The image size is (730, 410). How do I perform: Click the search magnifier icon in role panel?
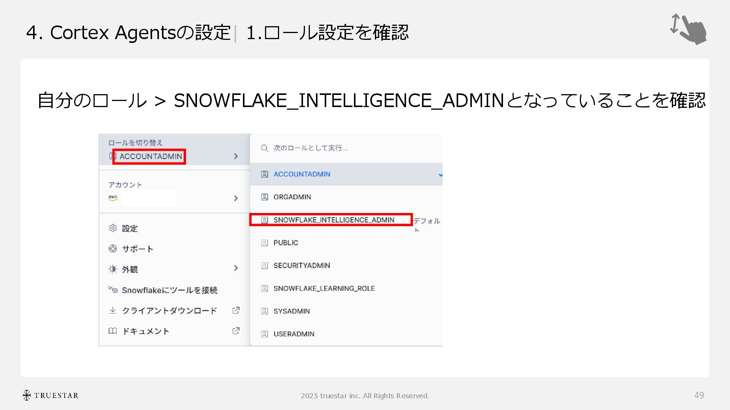(265, 148)
